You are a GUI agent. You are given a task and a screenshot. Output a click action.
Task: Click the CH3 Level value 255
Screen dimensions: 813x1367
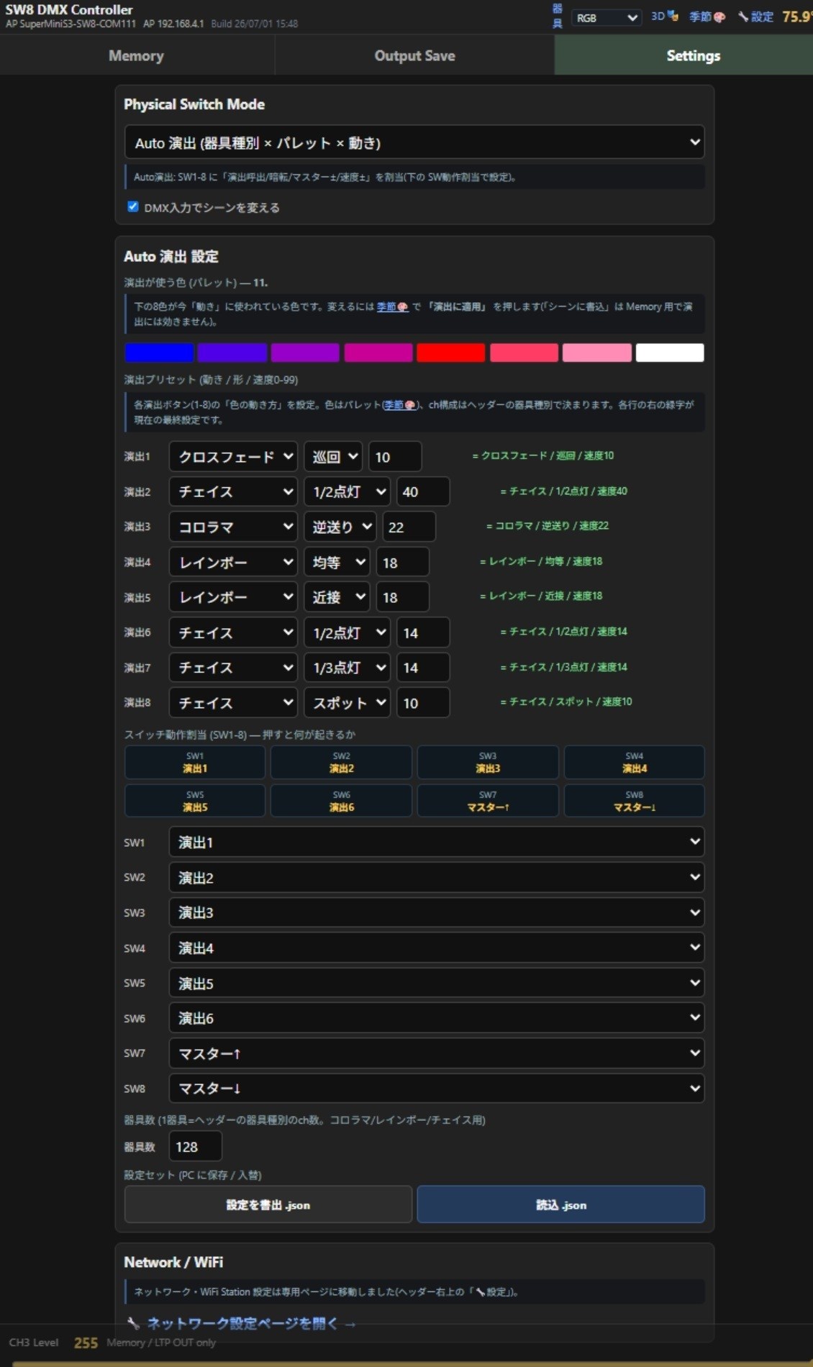[86, 1343]
